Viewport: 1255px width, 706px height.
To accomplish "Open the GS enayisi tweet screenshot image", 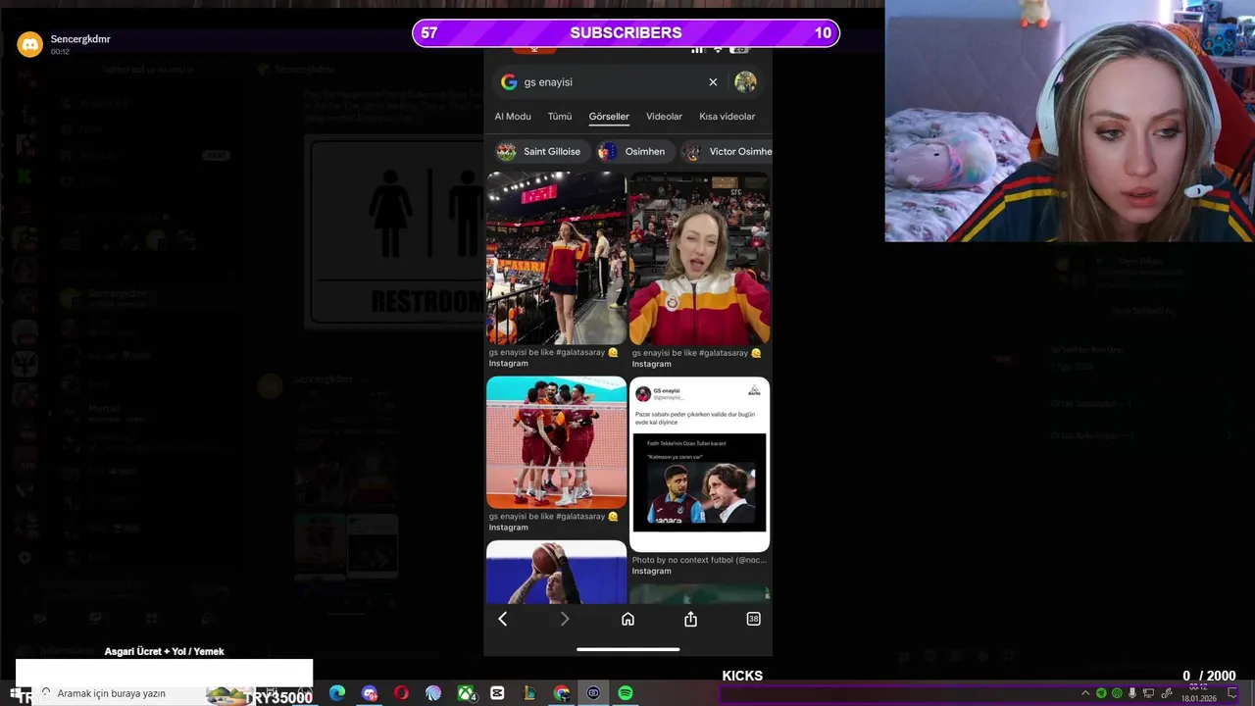I will pos(699,464).
